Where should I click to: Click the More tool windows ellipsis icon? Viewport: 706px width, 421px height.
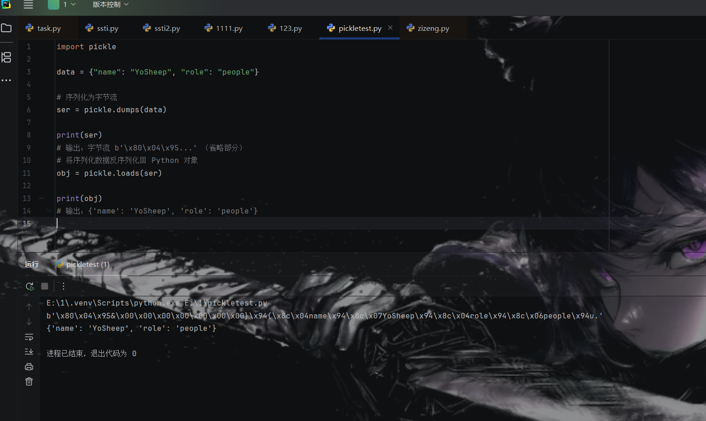pos(6,81)
